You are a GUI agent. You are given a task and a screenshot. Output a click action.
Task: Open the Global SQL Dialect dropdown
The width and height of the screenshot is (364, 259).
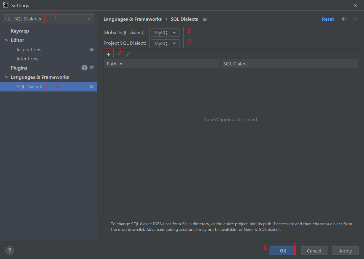pyautogui.click(x=165, y=33)
